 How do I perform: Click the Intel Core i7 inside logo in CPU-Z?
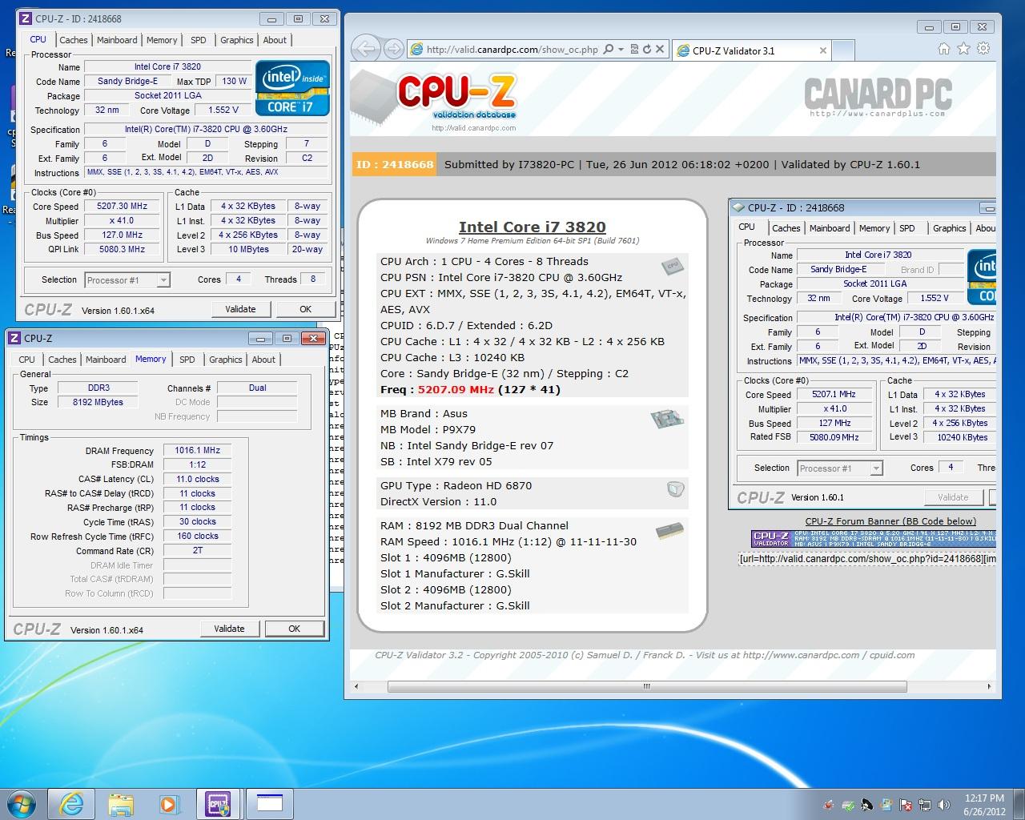[292, 87]
